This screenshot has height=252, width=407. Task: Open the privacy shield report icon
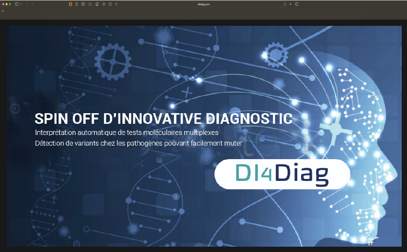click(x=116, y=4)
